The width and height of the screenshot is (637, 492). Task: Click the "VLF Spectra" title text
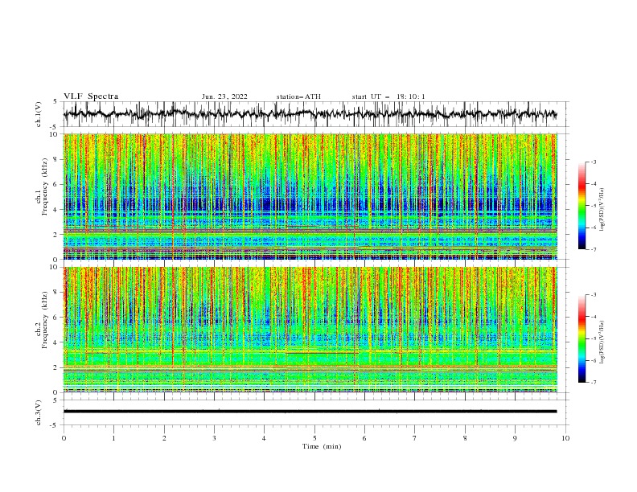coord(91,96)
